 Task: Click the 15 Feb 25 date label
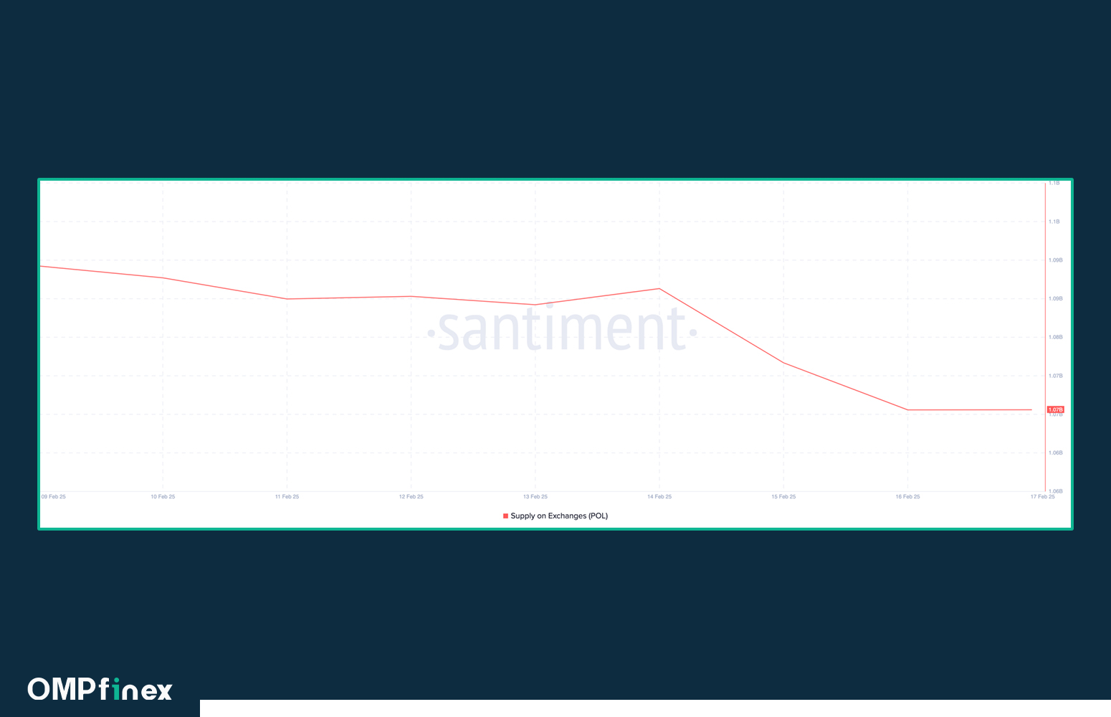click(x=783, y=497)
